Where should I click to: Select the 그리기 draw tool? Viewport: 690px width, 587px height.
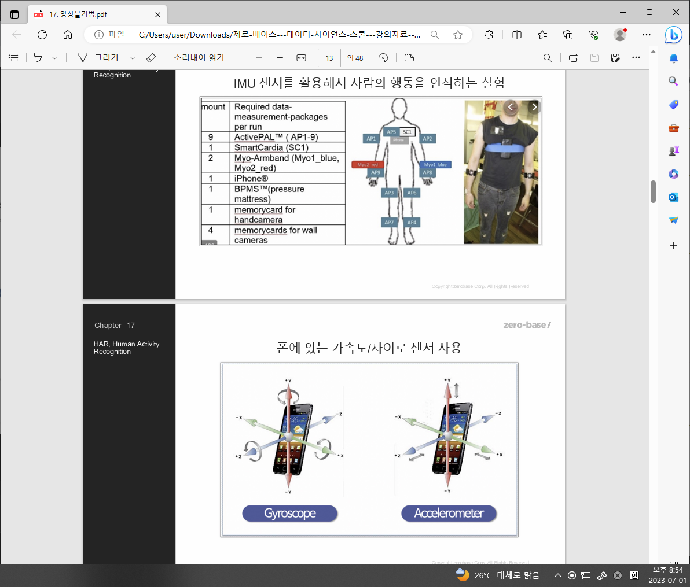[x=98, y=58]
